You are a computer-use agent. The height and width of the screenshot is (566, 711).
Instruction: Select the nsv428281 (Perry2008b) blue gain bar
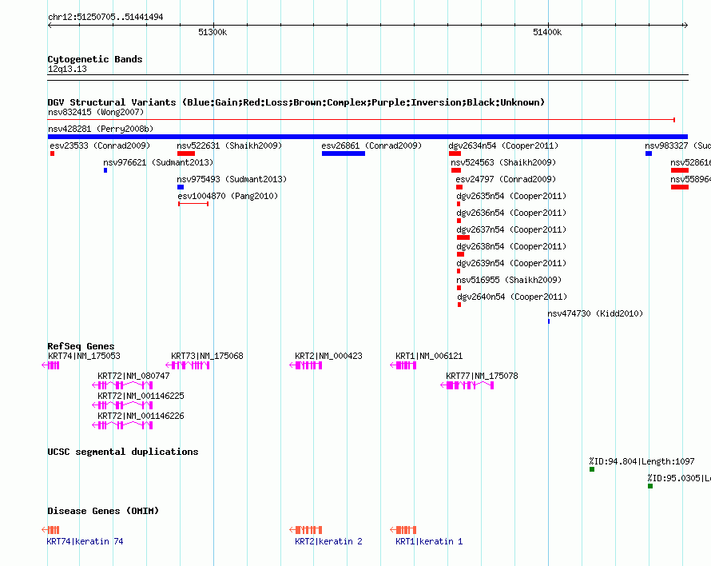[367, 137]
